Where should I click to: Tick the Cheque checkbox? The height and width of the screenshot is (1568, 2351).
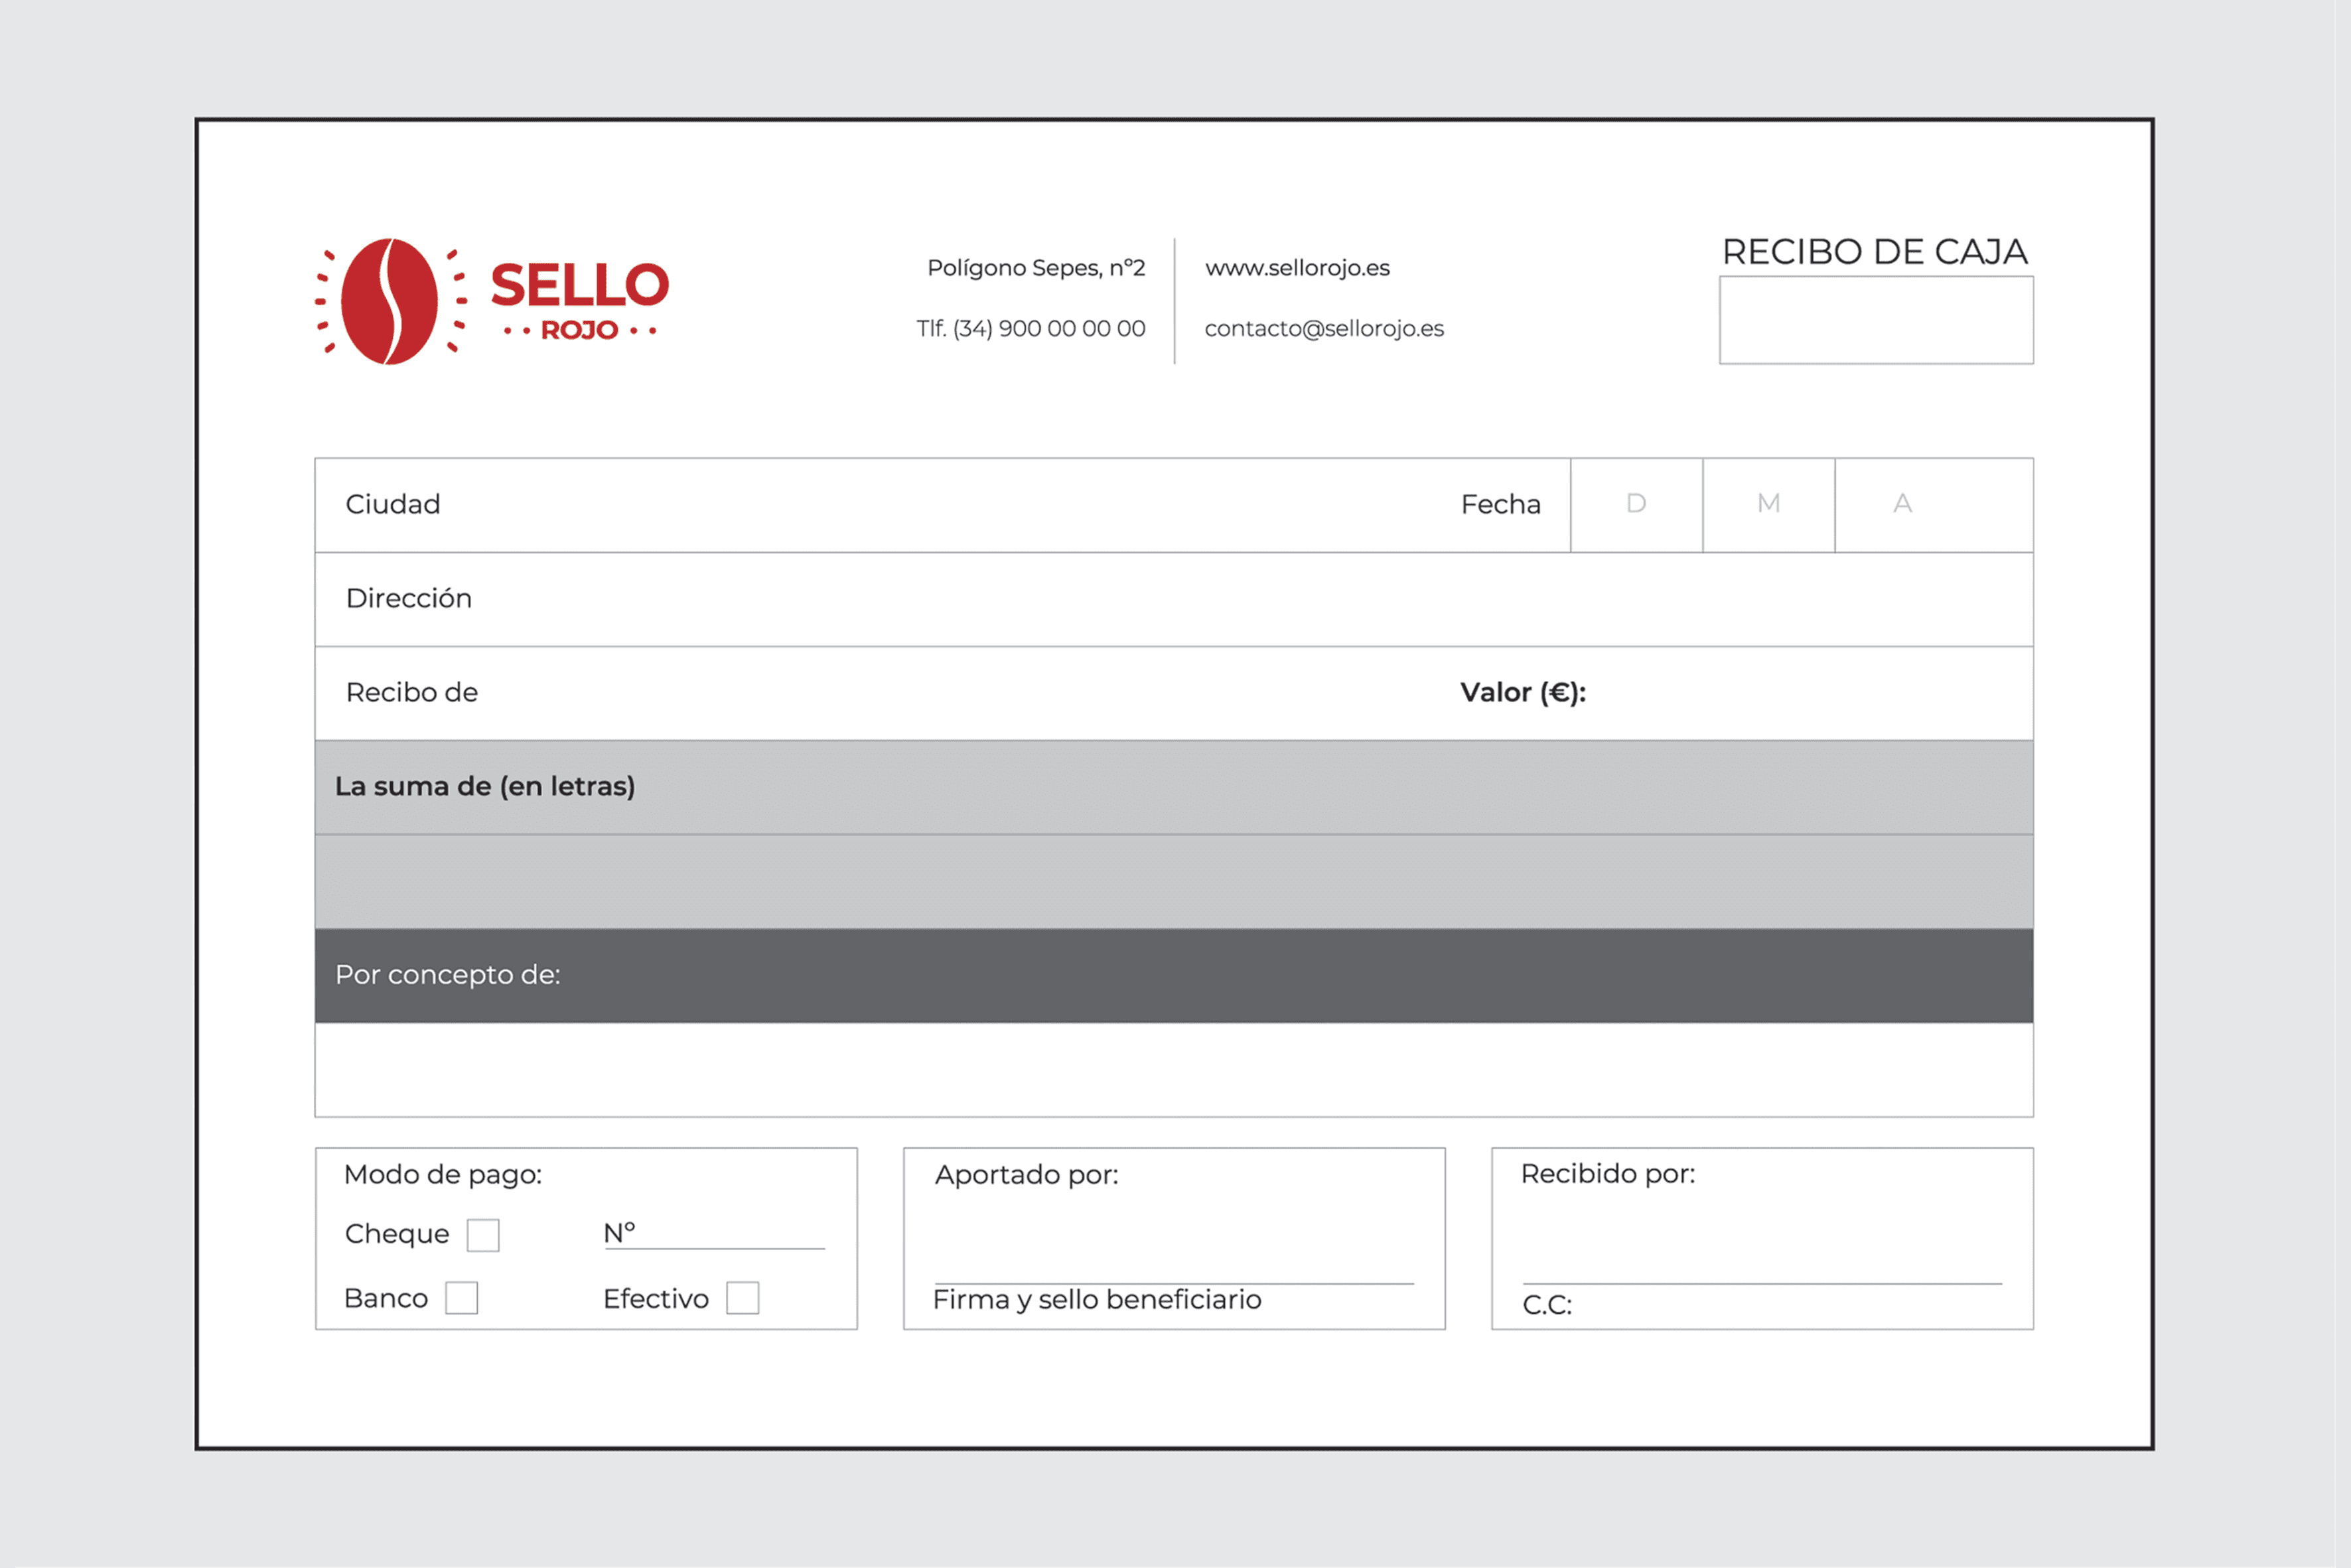click(x=483, y=1235)
